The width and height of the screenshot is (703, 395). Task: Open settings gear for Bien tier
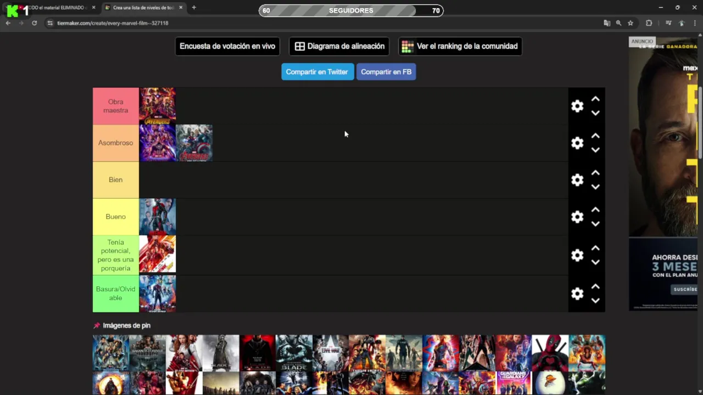click(x=577, y=180)
